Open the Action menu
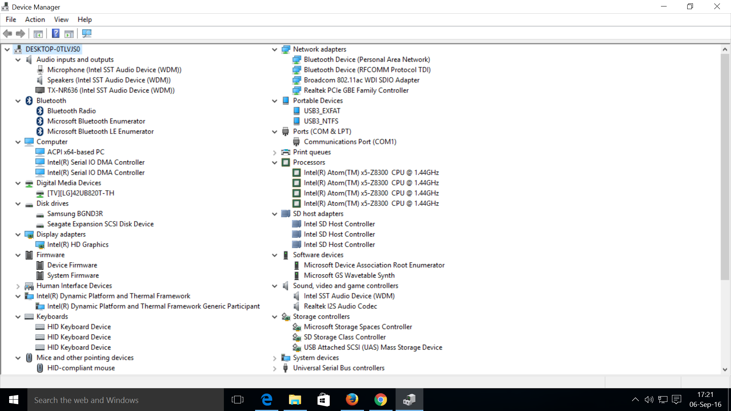Screen dimensions: 731x411 tap(35, 19)
